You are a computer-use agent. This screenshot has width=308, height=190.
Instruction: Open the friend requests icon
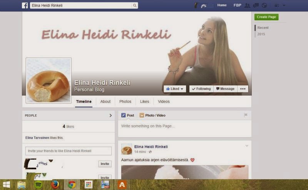point(247,5)
